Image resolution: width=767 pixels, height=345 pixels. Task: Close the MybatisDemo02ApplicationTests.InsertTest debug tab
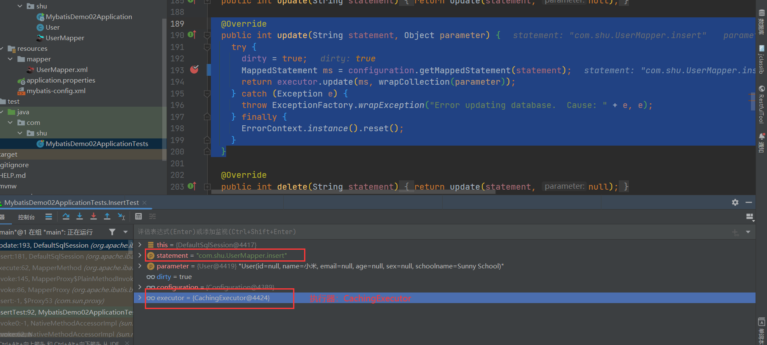144,203
